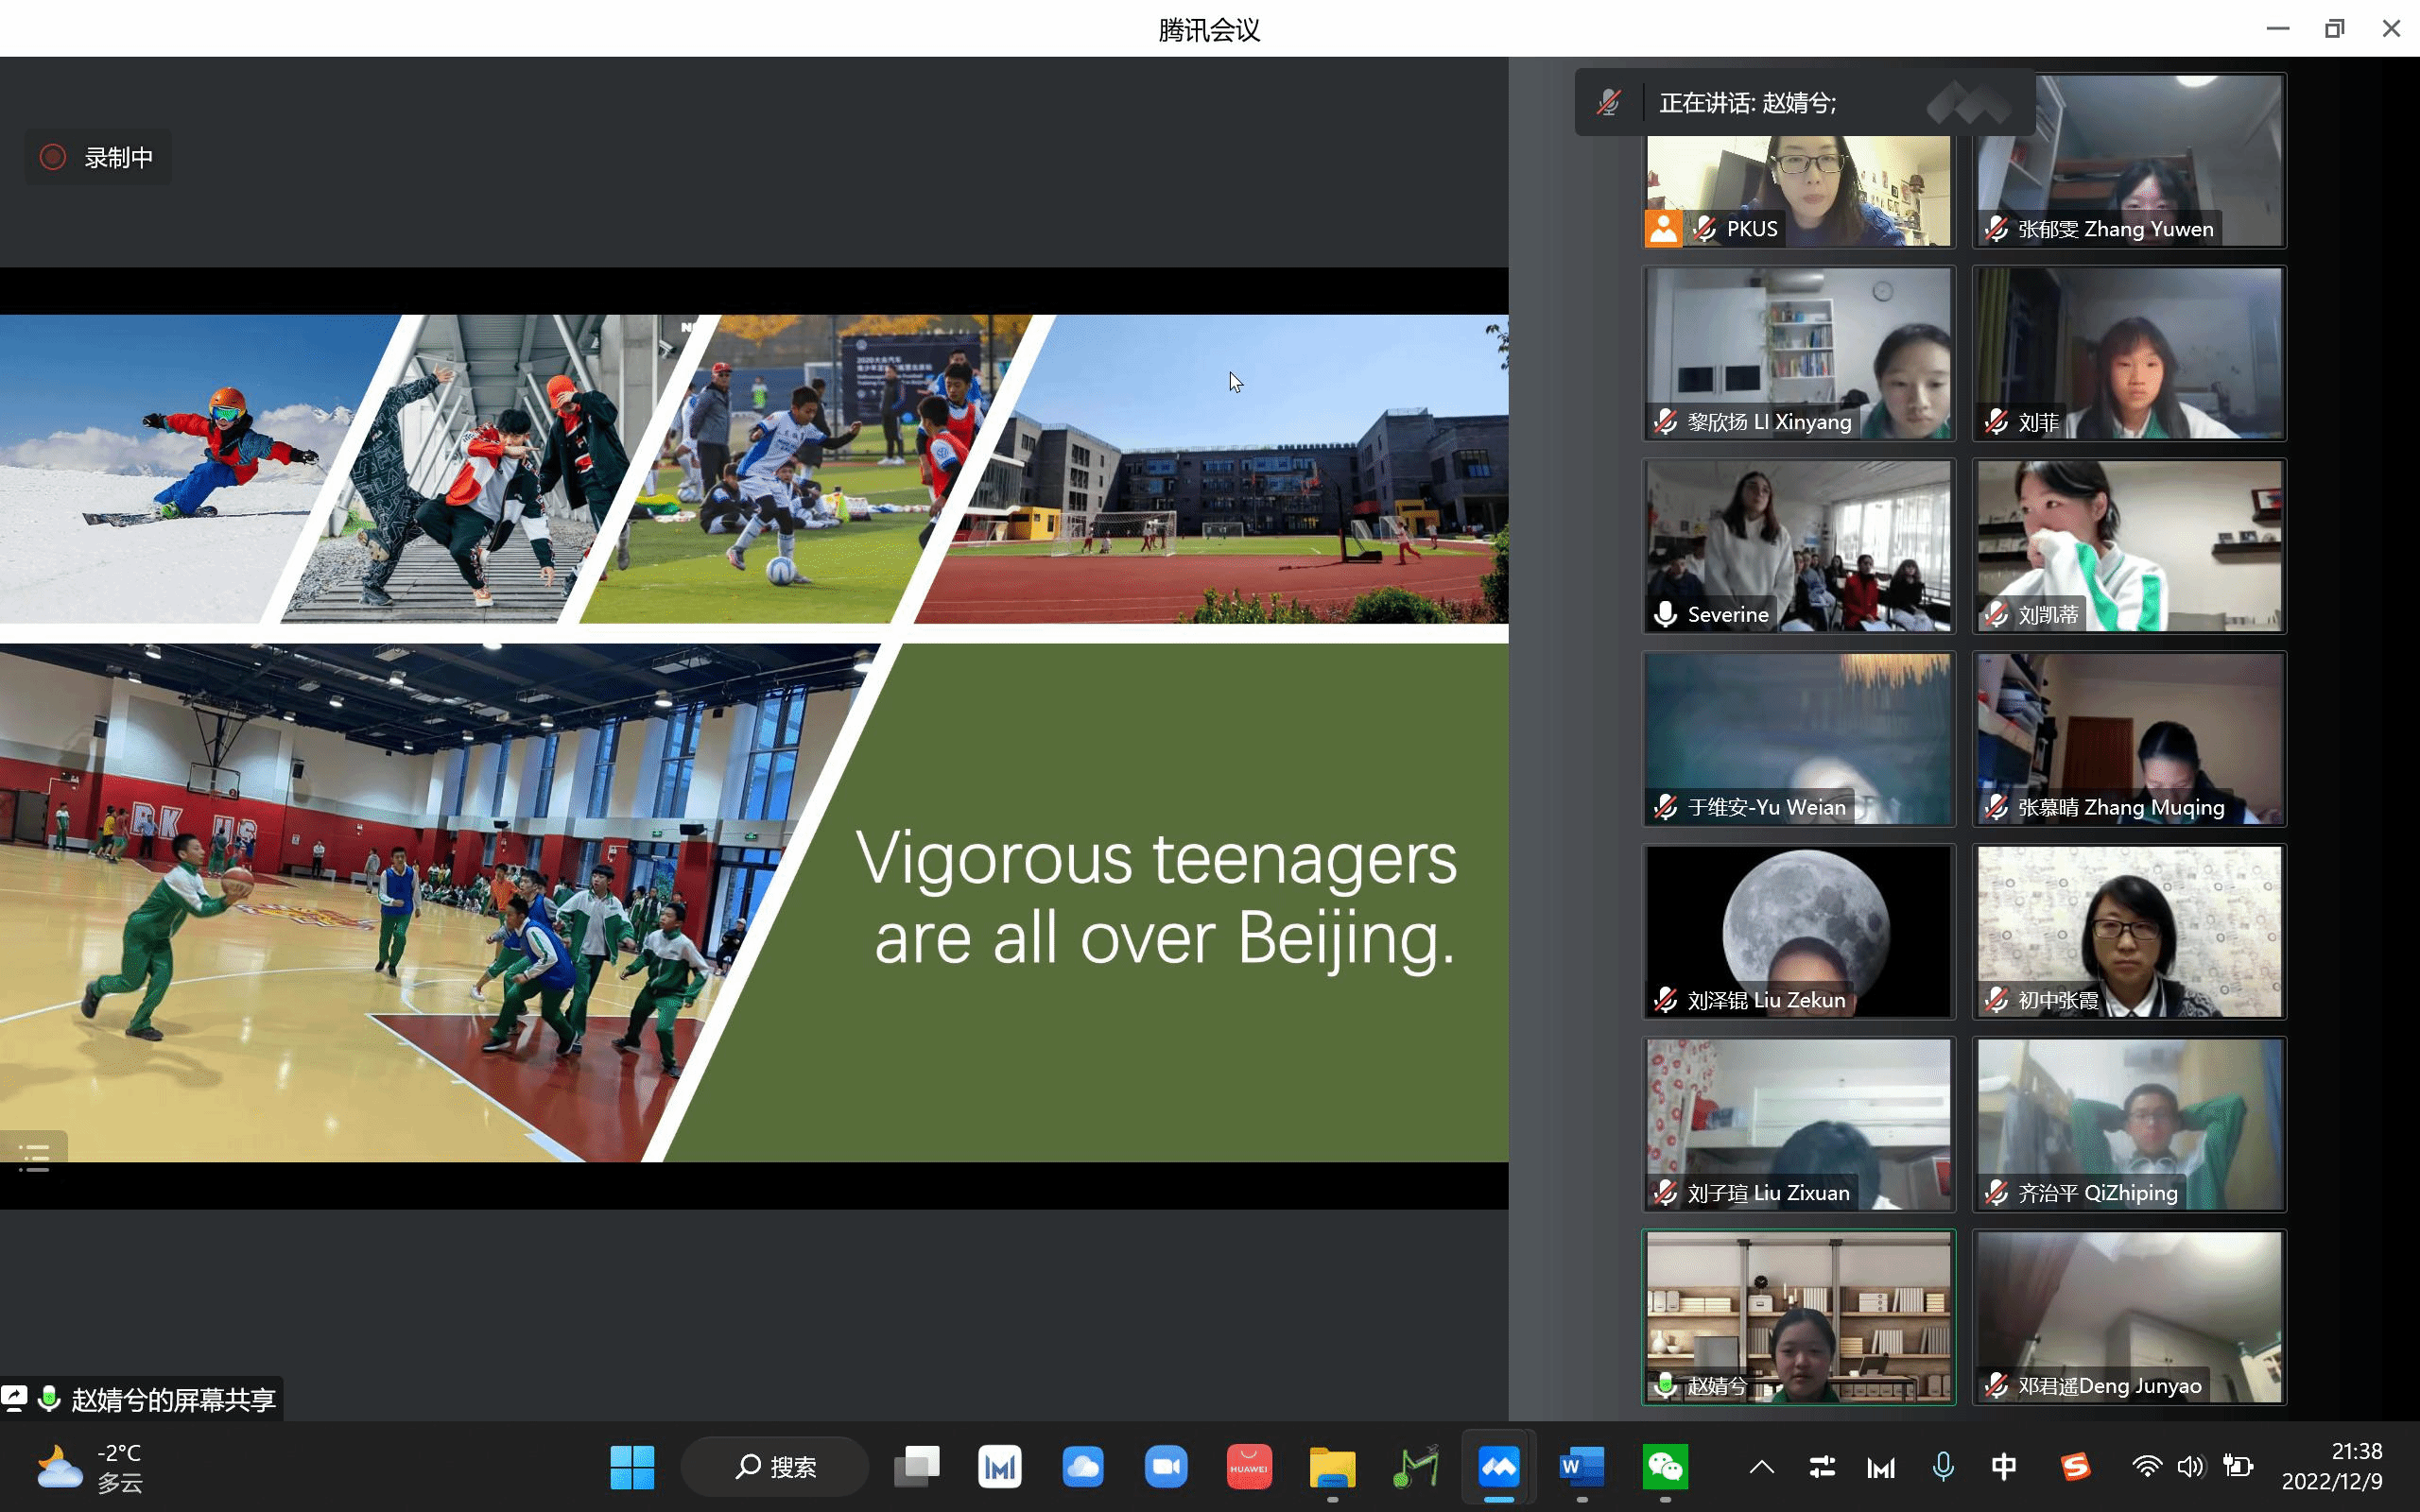Open Word from the taskbar
2420x1512 pixels.
1581,1467
